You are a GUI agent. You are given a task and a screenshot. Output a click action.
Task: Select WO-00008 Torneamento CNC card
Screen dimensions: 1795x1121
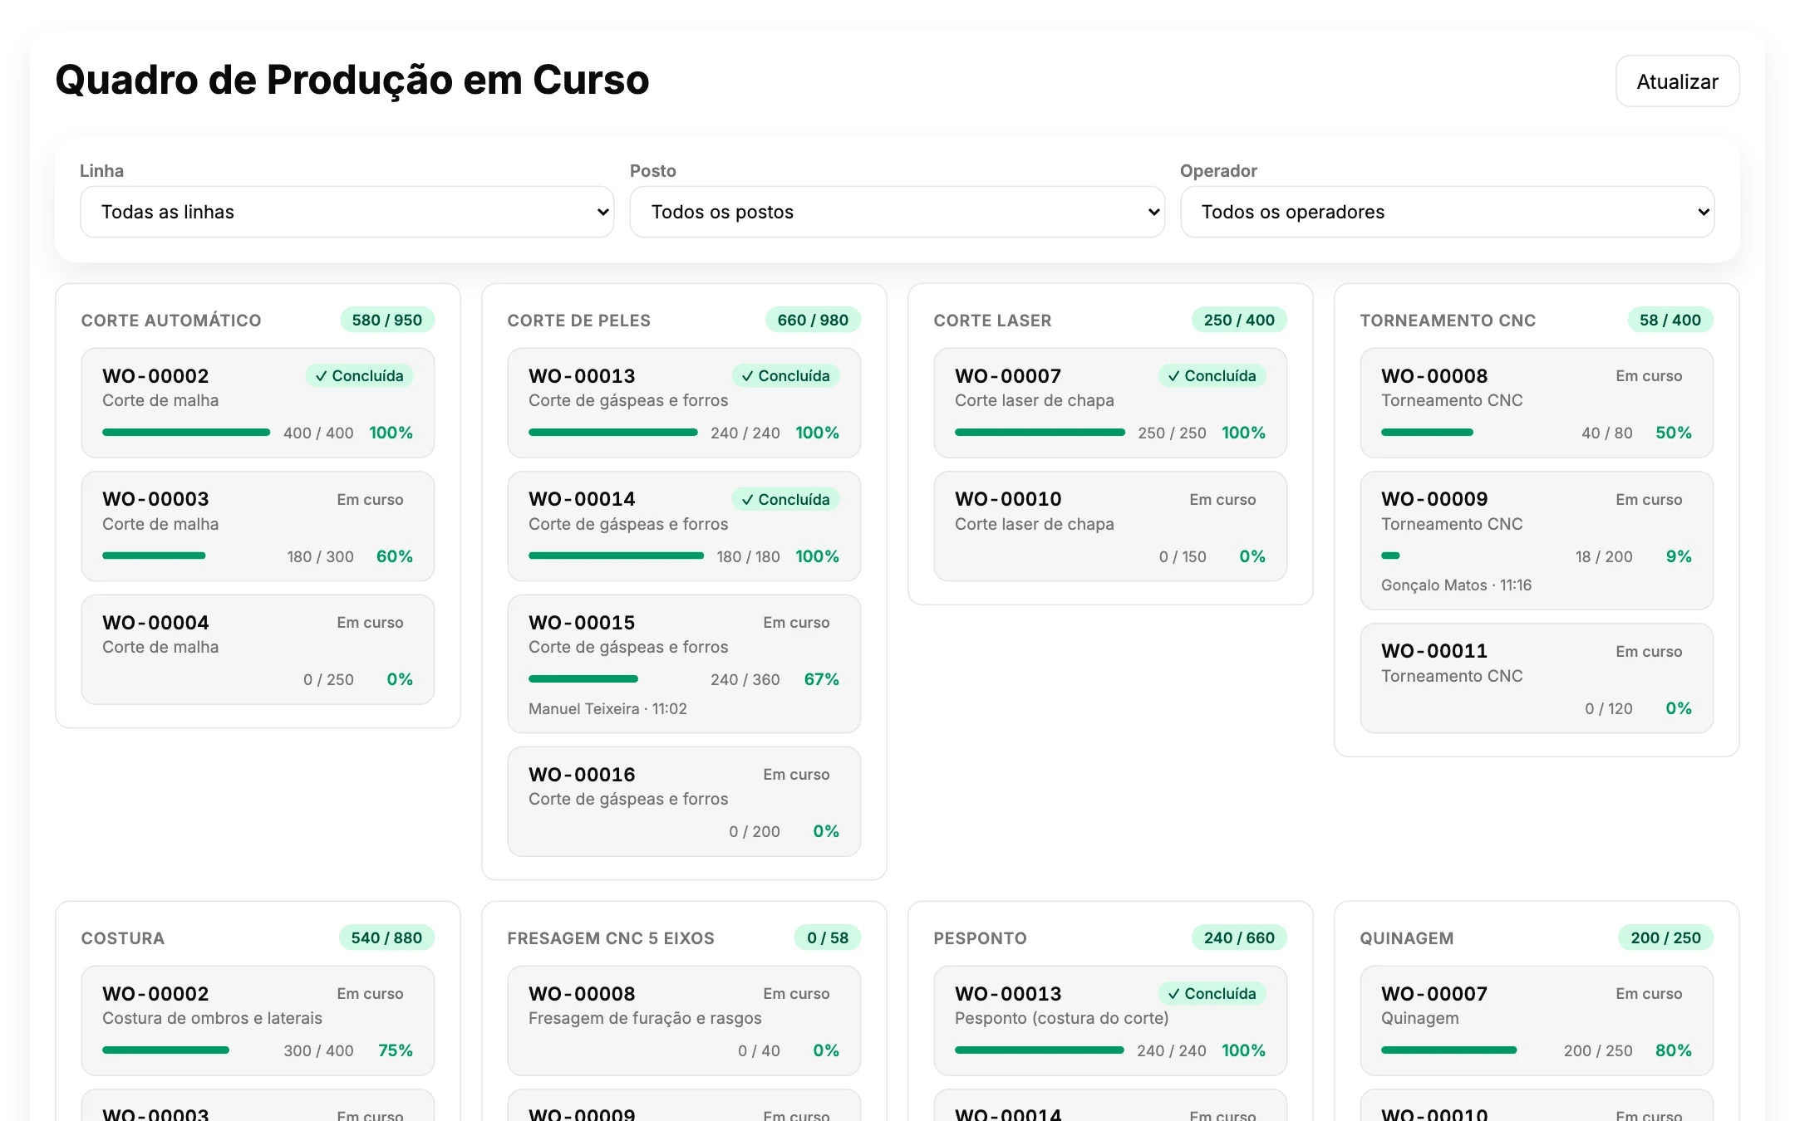1537,403
